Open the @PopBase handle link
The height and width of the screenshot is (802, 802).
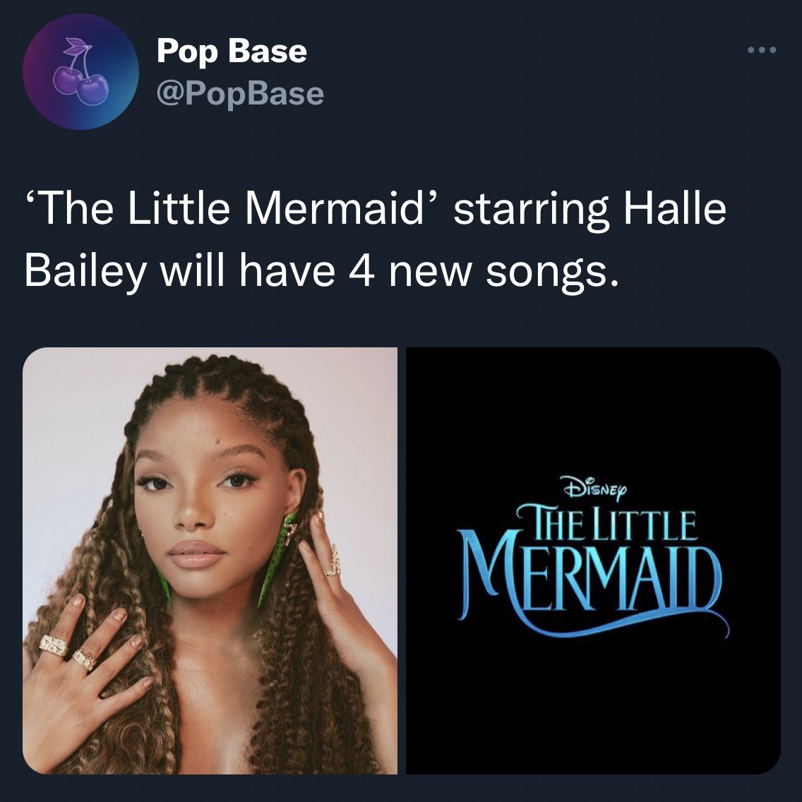[240, 94]
